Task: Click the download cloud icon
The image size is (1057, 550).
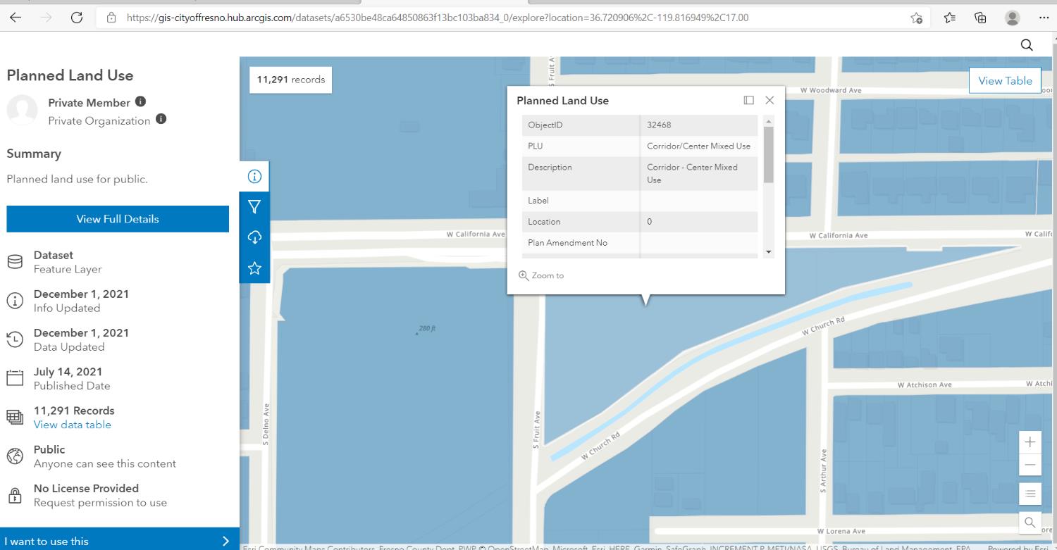Action: 254,237
